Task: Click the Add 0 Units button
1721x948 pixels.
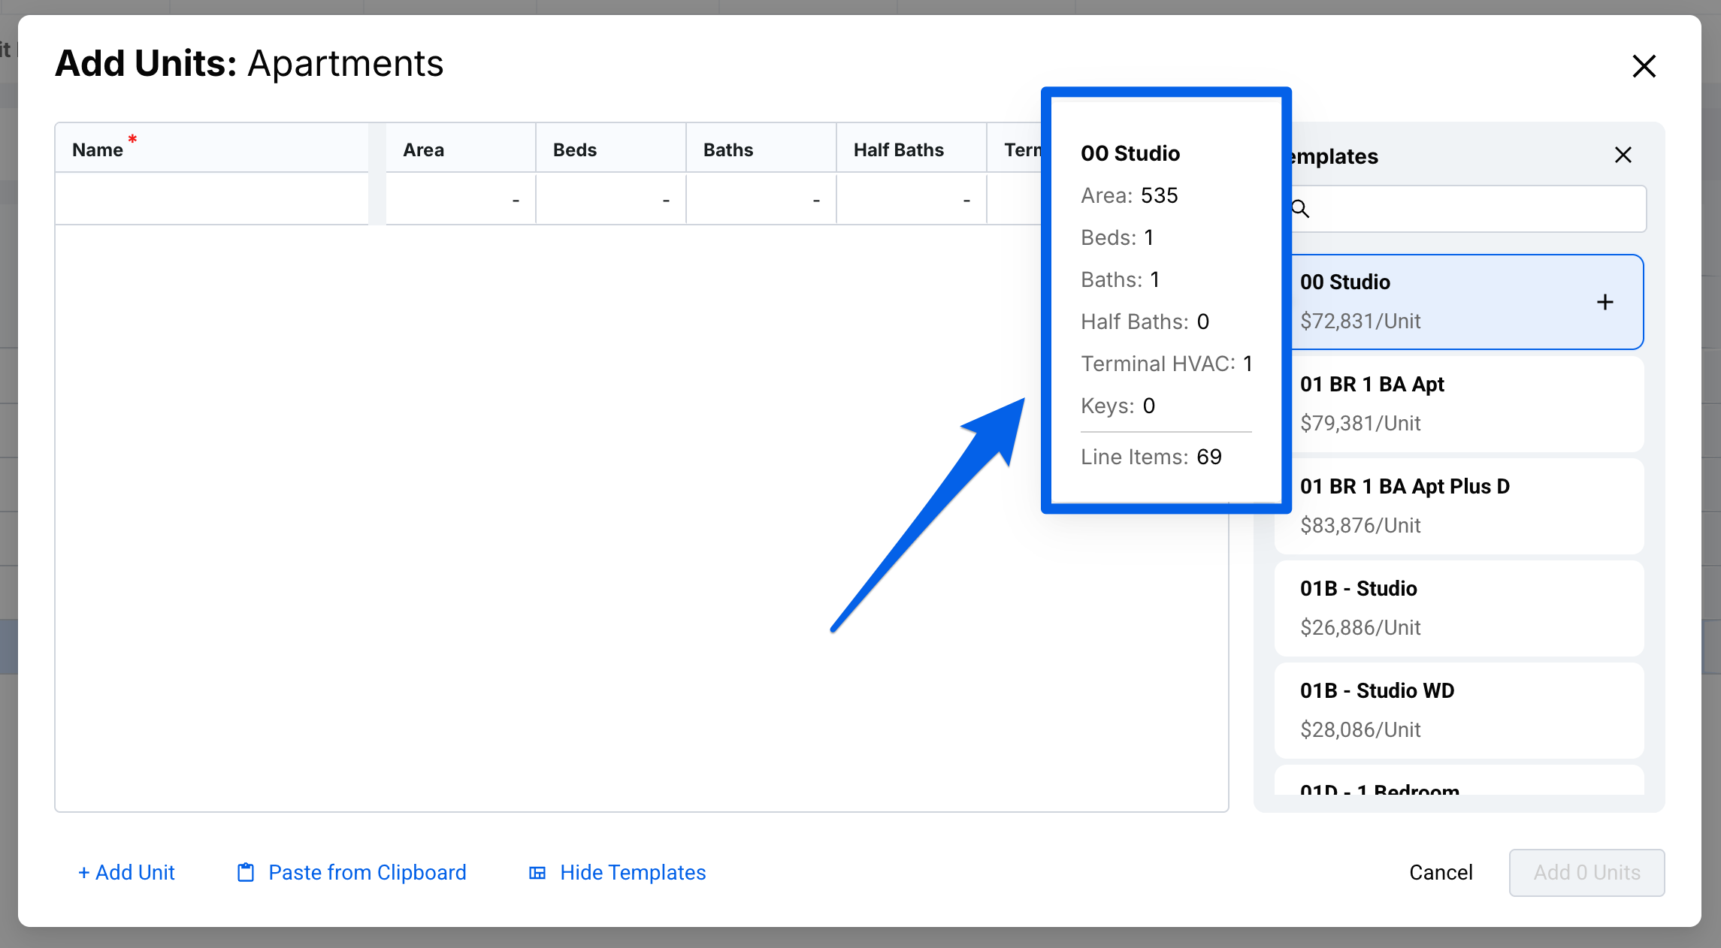Action: [1586, 872]
